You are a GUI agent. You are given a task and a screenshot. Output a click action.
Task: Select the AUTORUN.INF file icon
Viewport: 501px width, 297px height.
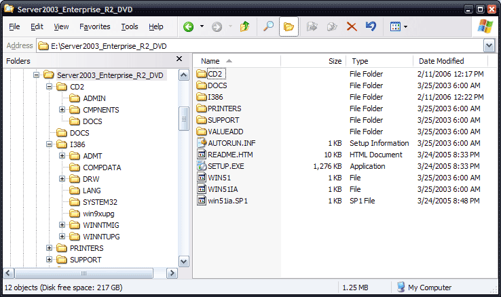coord(201,143)
